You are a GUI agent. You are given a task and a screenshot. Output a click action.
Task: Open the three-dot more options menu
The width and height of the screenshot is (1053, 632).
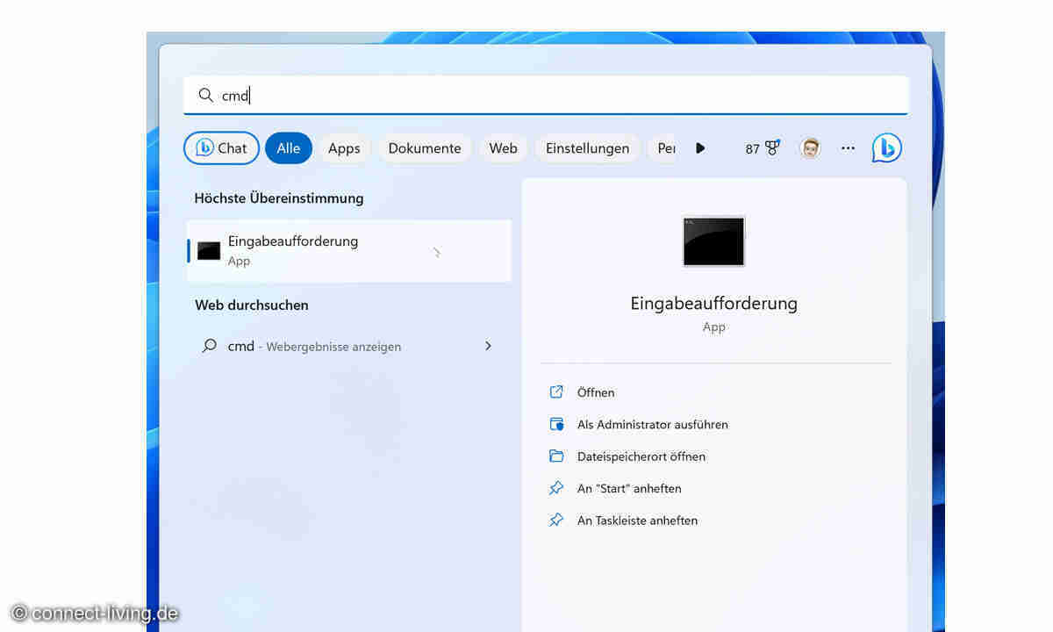pyautogui.click(x=848, y=148)
